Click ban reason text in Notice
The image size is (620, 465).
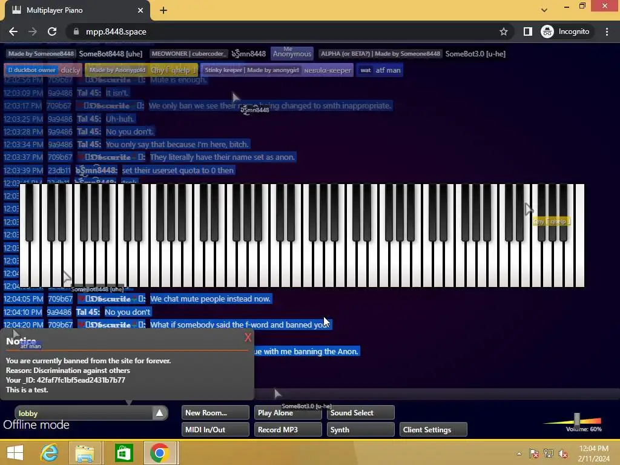point(68,371)
